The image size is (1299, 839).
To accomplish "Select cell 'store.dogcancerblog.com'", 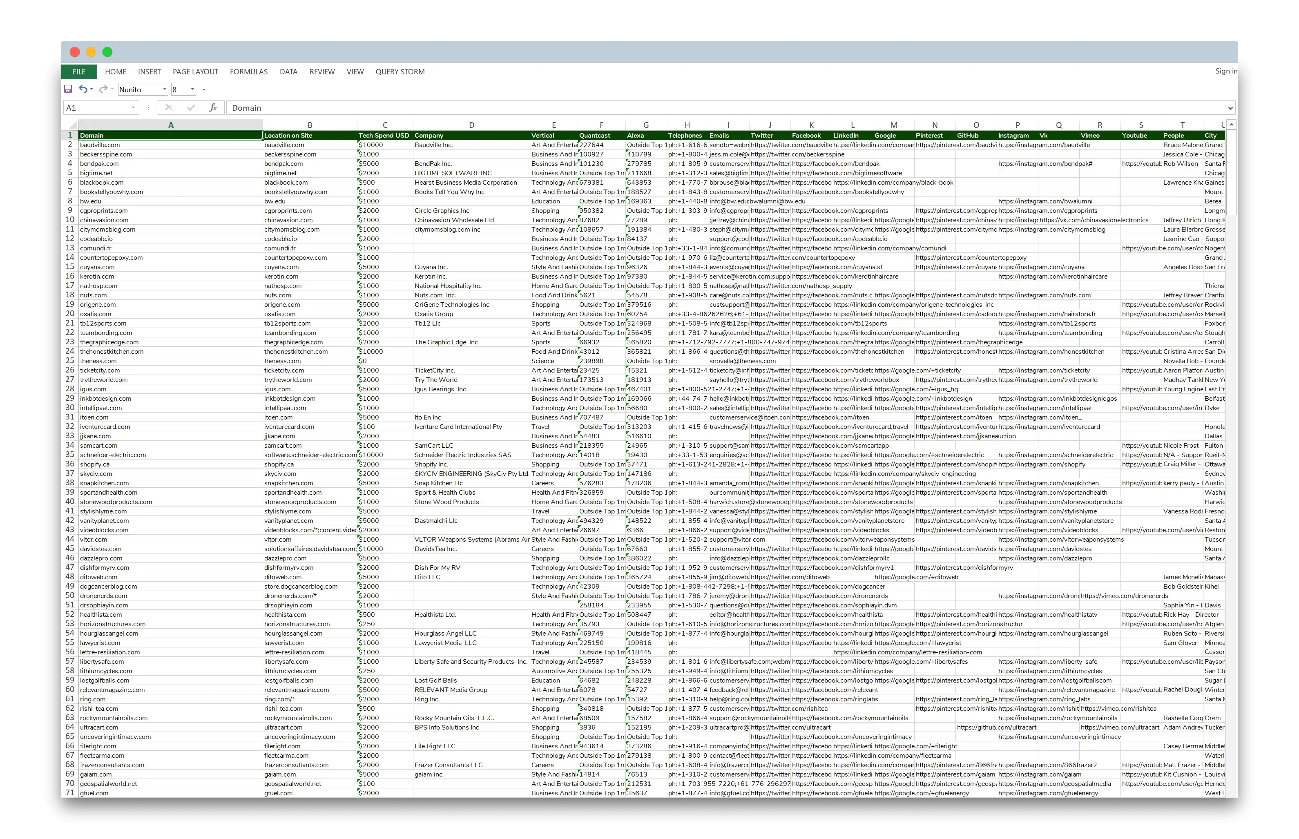I will pos(310,586).
